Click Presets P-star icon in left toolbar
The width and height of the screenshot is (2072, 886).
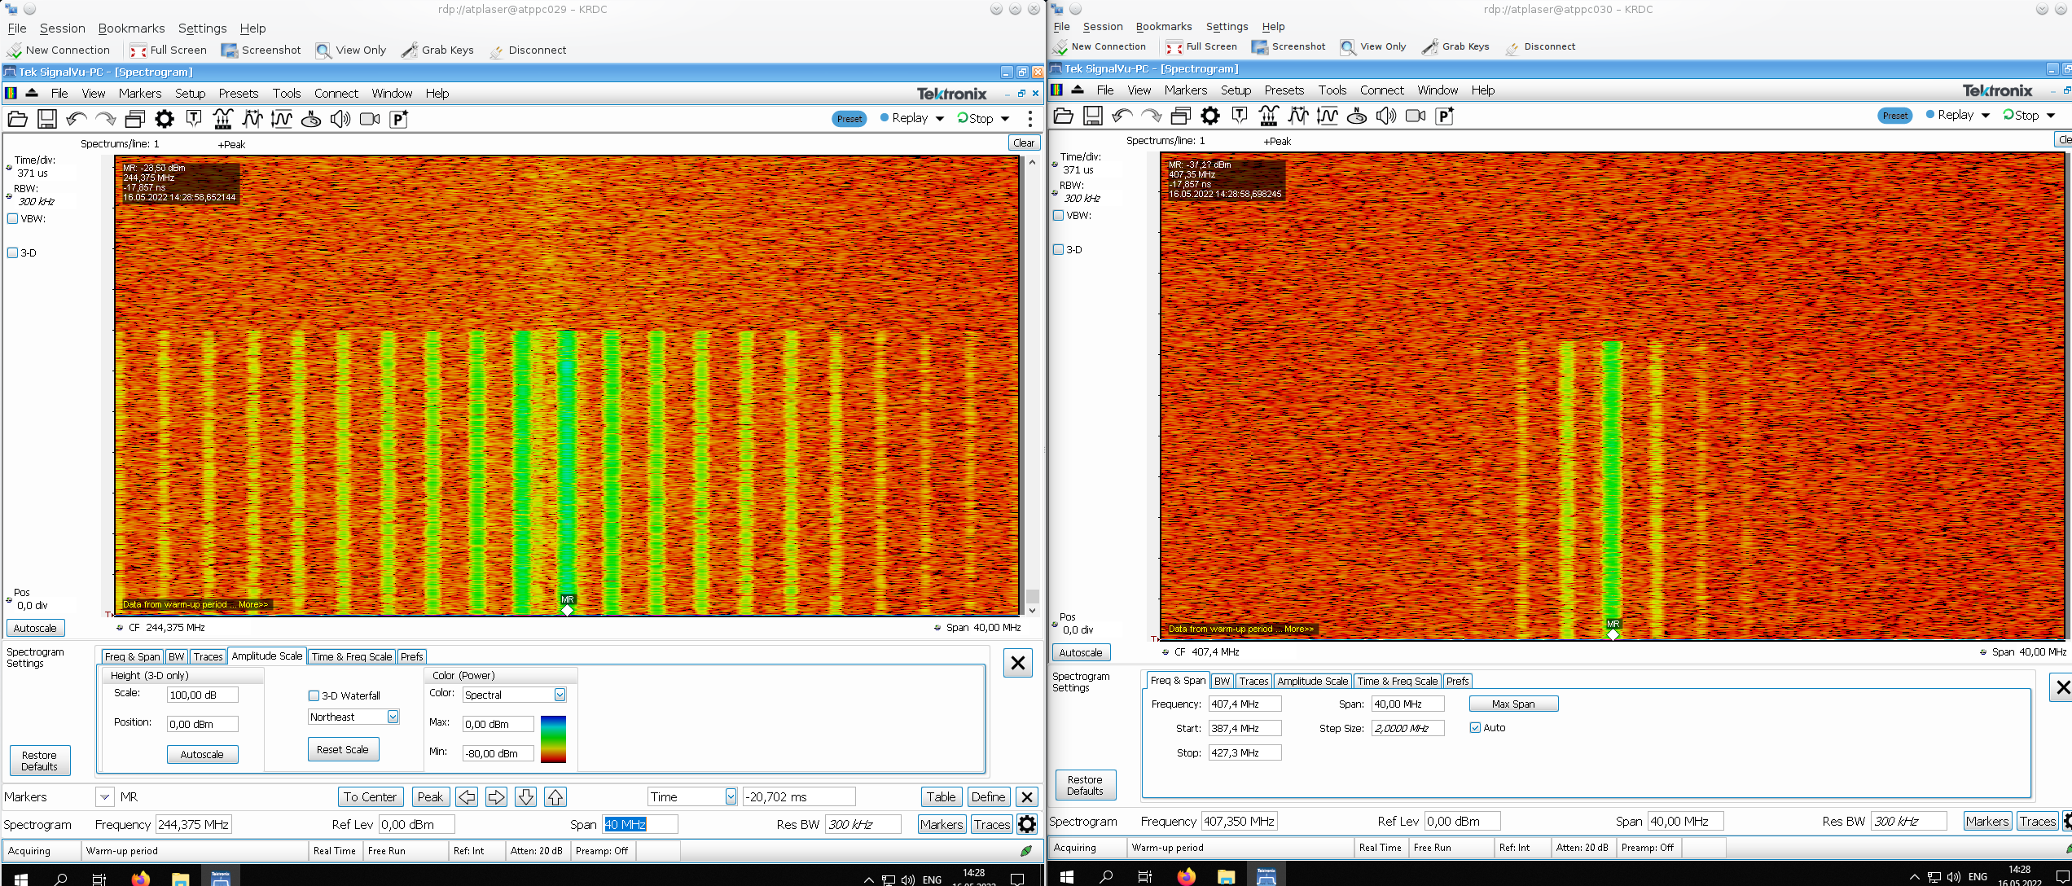[x=399, y=119]
